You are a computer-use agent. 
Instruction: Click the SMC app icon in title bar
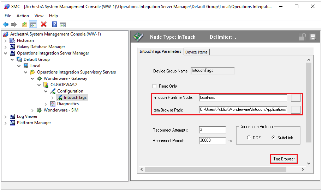coord(7,7)
